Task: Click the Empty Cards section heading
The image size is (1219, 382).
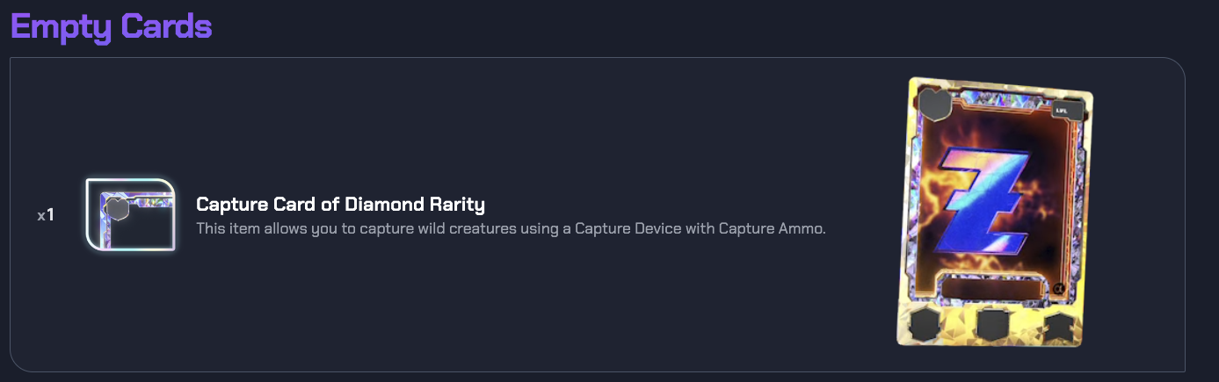Action: coord(111,25)
